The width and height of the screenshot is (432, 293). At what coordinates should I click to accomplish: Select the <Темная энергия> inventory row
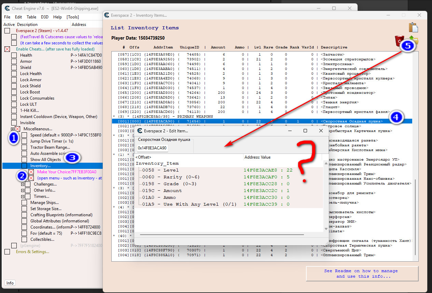[262, 102]
